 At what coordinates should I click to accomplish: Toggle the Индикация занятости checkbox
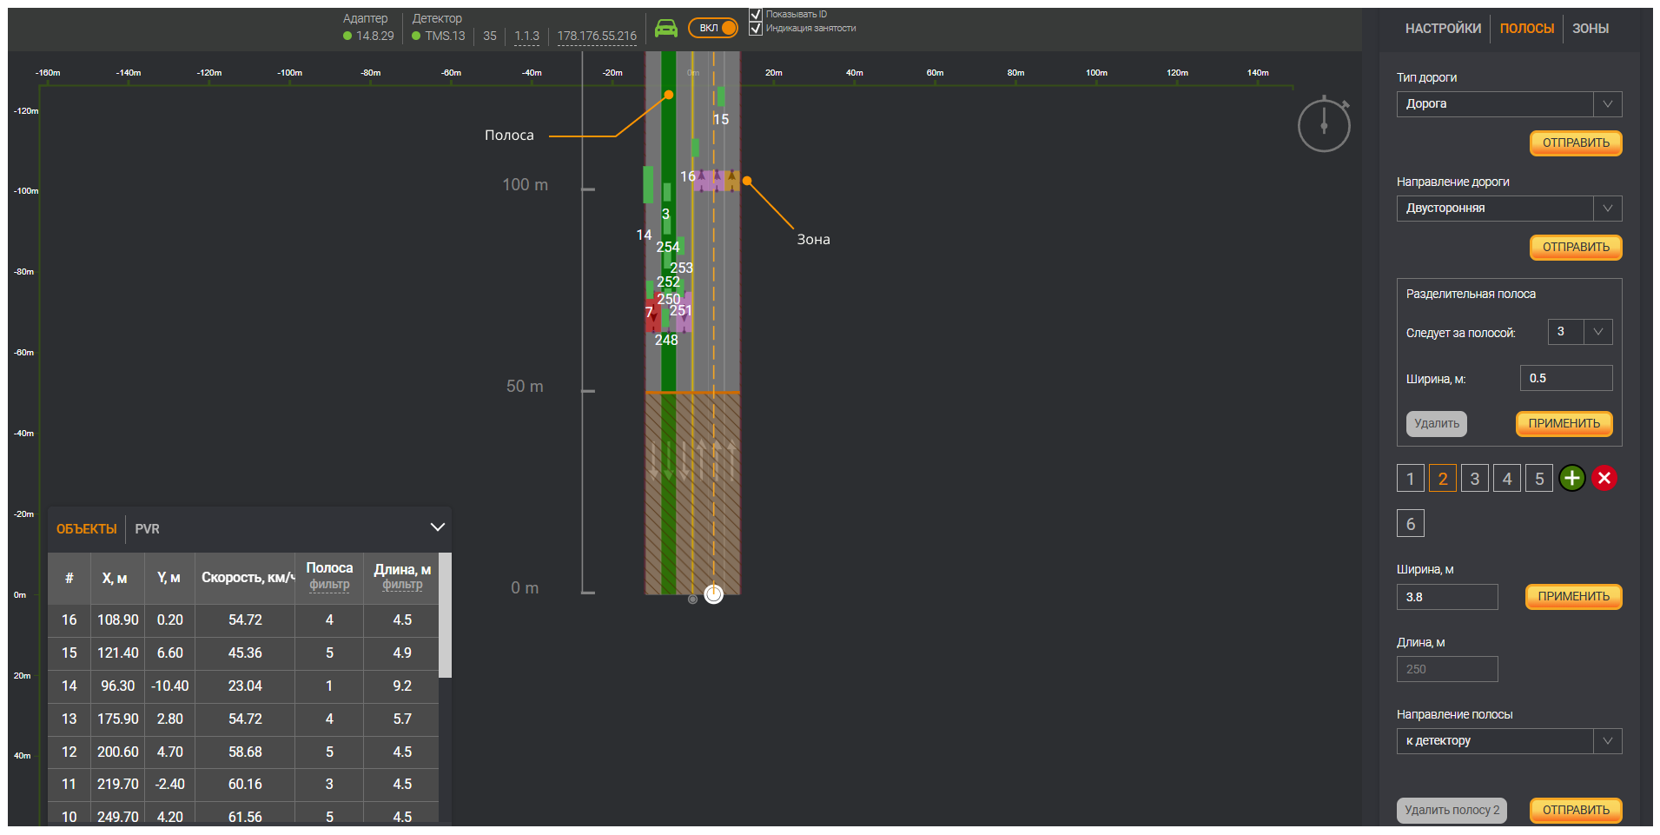pyautogui.click(x=756, y=28)
